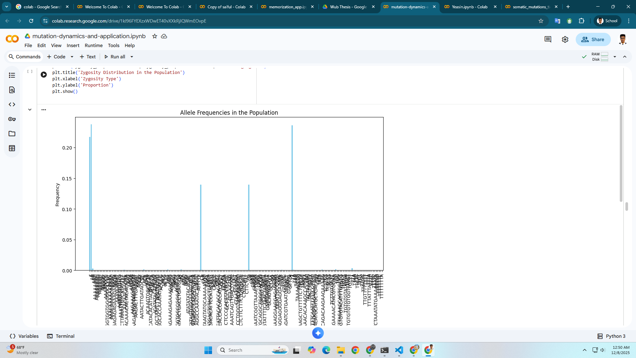Screen dimensions: 636x358
Task: Click the Share button
Action: click(x=593, y=39)
